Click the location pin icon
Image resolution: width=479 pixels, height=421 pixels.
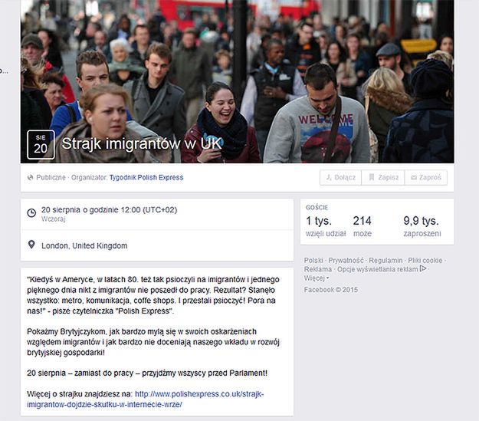click(31, 245)
